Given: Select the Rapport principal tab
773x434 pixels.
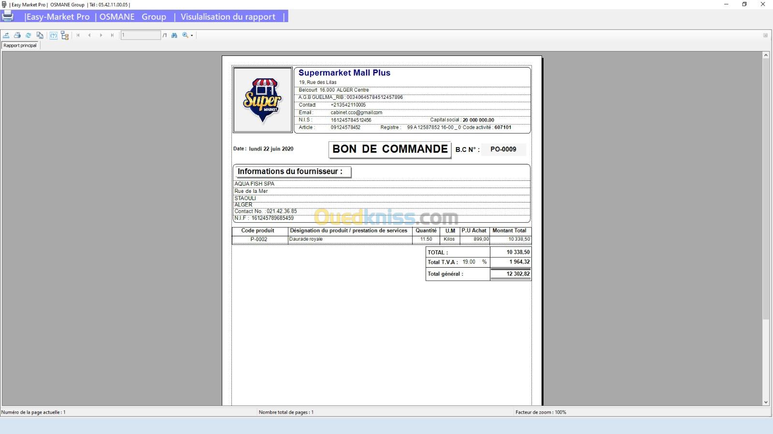Looking at the screenshot, I should pos(20,45).
